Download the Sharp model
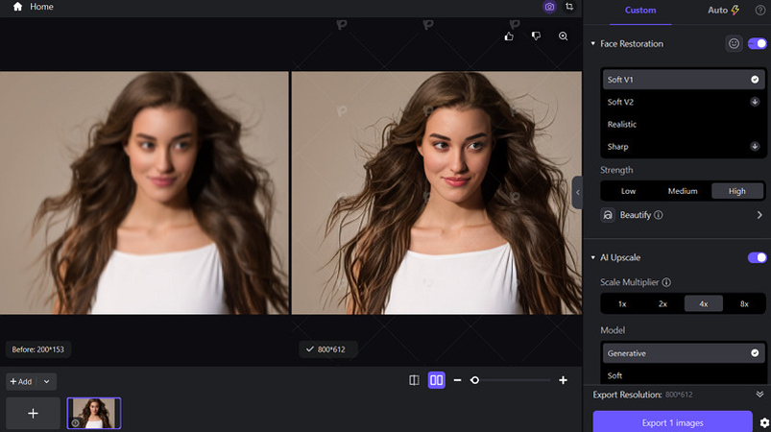The height and width of the screenshot is (432, 771). pyautogui.click(x=755, y=147)
